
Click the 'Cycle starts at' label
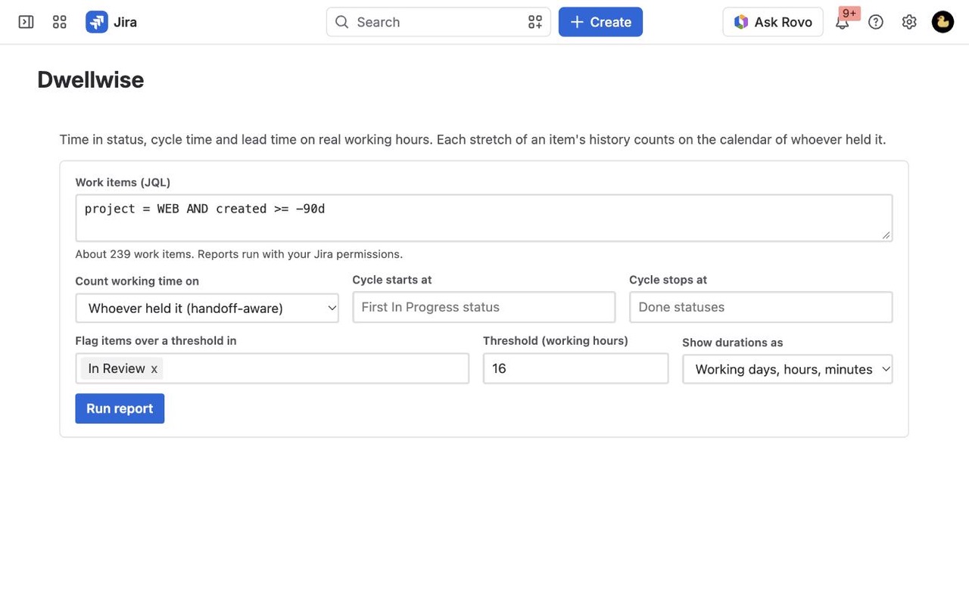coord(392,280)
